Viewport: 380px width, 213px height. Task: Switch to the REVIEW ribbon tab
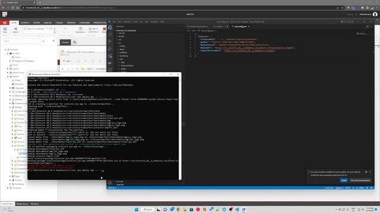(x=37, y=22)
